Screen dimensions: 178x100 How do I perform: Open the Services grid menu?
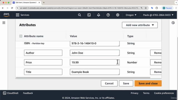[23, 15]
